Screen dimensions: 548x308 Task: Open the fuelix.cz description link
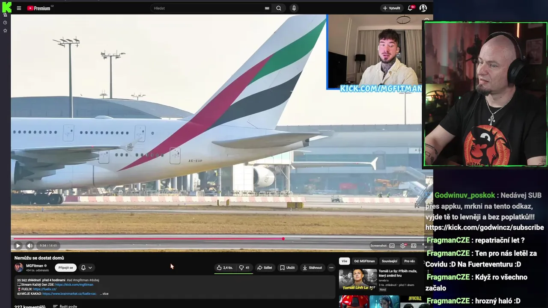(x=45, y=289)
